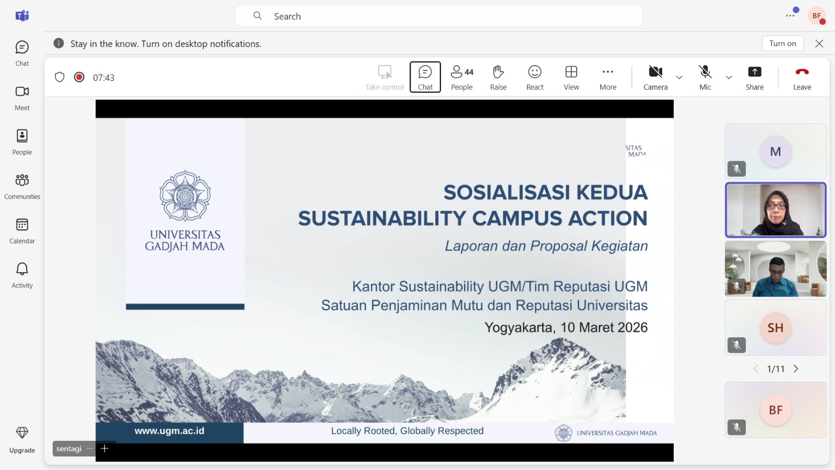Open the Raise hand control
The image size is (835, 470).
pyautogui.click(x=498, y=77)
